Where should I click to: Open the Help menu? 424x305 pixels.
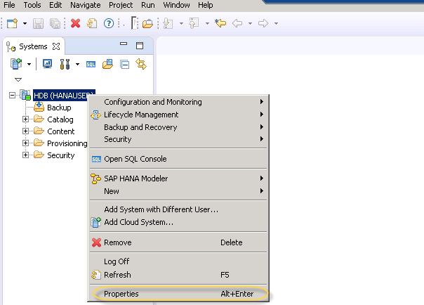(205, 5)
